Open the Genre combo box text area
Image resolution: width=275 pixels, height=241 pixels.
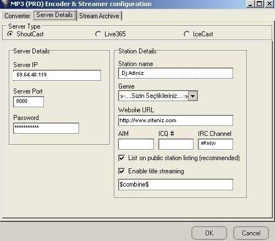point(153,96)
